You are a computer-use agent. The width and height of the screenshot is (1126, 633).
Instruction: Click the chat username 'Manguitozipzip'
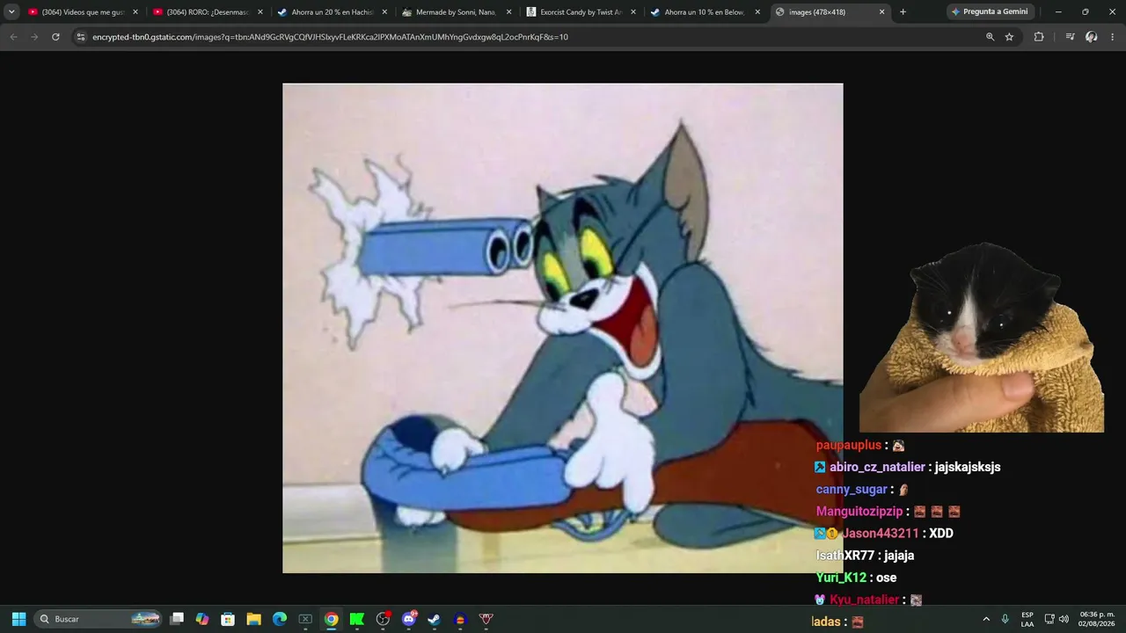click(859, 512)
